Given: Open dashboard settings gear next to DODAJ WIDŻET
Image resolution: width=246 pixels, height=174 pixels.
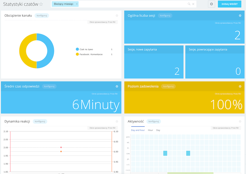Looking at the screenshot, I should 211,4.
